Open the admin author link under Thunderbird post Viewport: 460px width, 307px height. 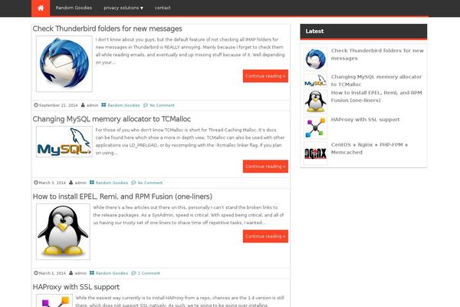[93, 105]
